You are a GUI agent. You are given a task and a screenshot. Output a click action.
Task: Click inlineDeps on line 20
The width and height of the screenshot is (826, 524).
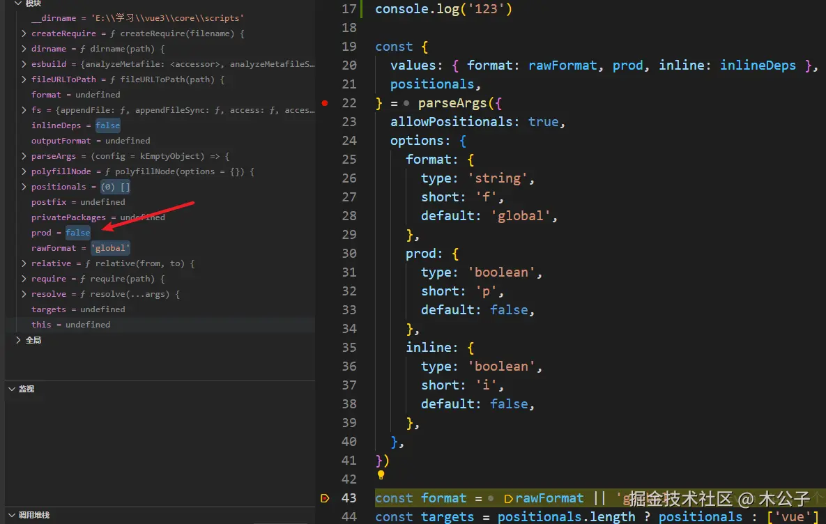(758, 65)
